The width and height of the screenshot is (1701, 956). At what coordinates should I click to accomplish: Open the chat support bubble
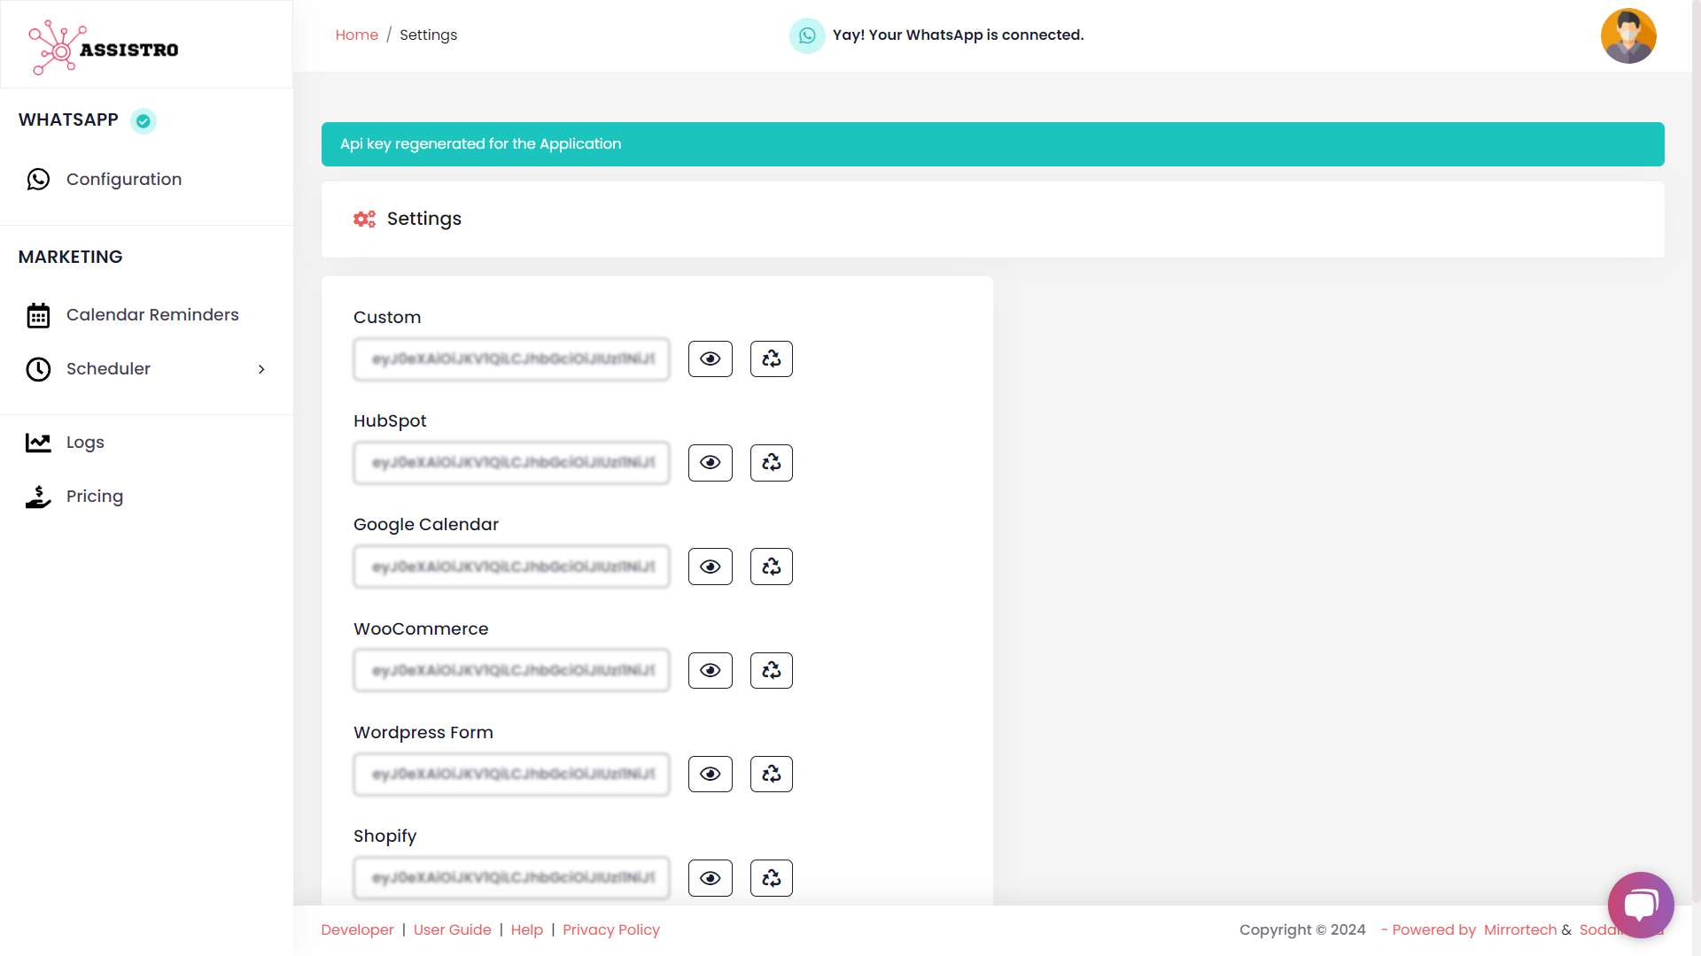coord(1640,905)
